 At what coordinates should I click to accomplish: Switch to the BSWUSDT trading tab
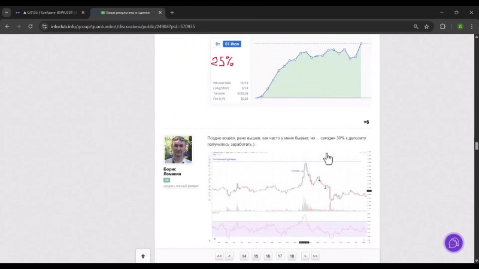pyautogui.click(x=50, y=13)
